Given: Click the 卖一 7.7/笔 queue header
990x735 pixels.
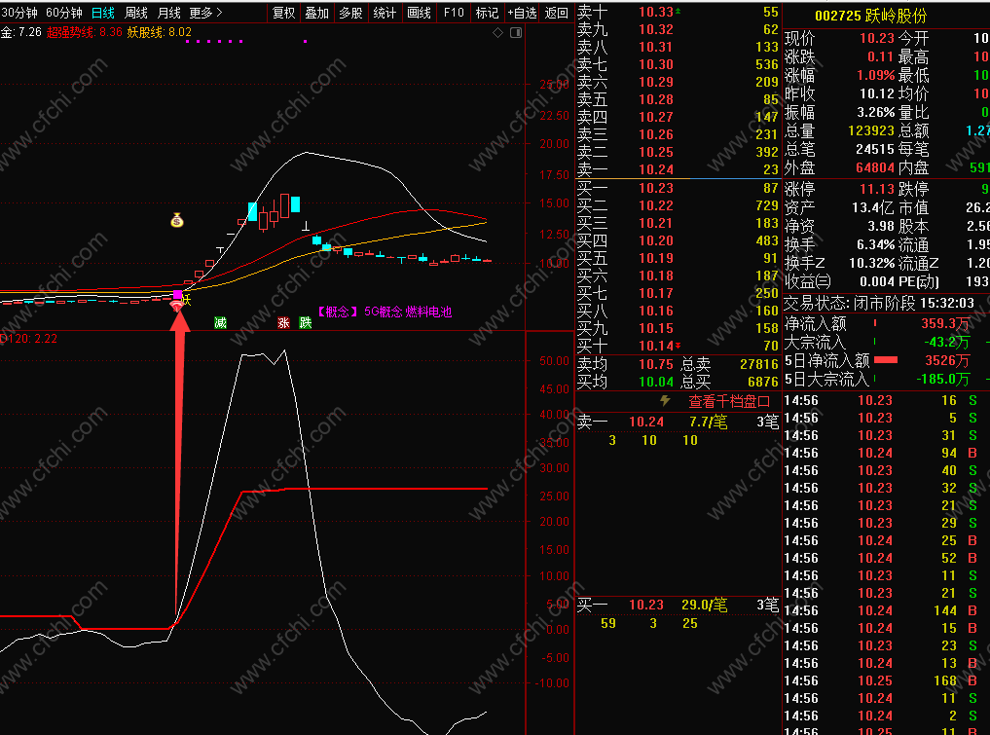Looking at the screenshot, I should 678,422.
